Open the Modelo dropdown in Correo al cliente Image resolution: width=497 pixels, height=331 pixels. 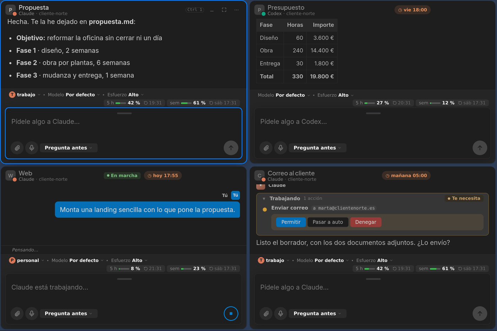(323, 260)
